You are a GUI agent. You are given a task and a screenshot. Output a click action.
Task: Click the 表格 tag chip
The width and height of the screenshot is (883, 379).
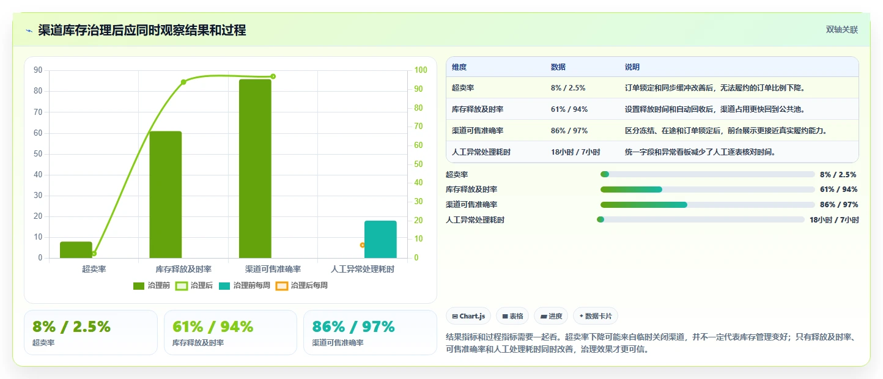[x=512, y=316]
